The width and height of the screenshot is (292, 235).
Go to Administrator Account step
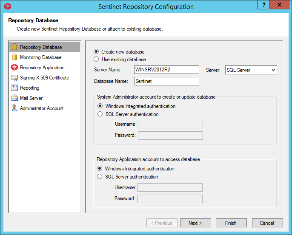pyautogui.click(x=45, y=108)
